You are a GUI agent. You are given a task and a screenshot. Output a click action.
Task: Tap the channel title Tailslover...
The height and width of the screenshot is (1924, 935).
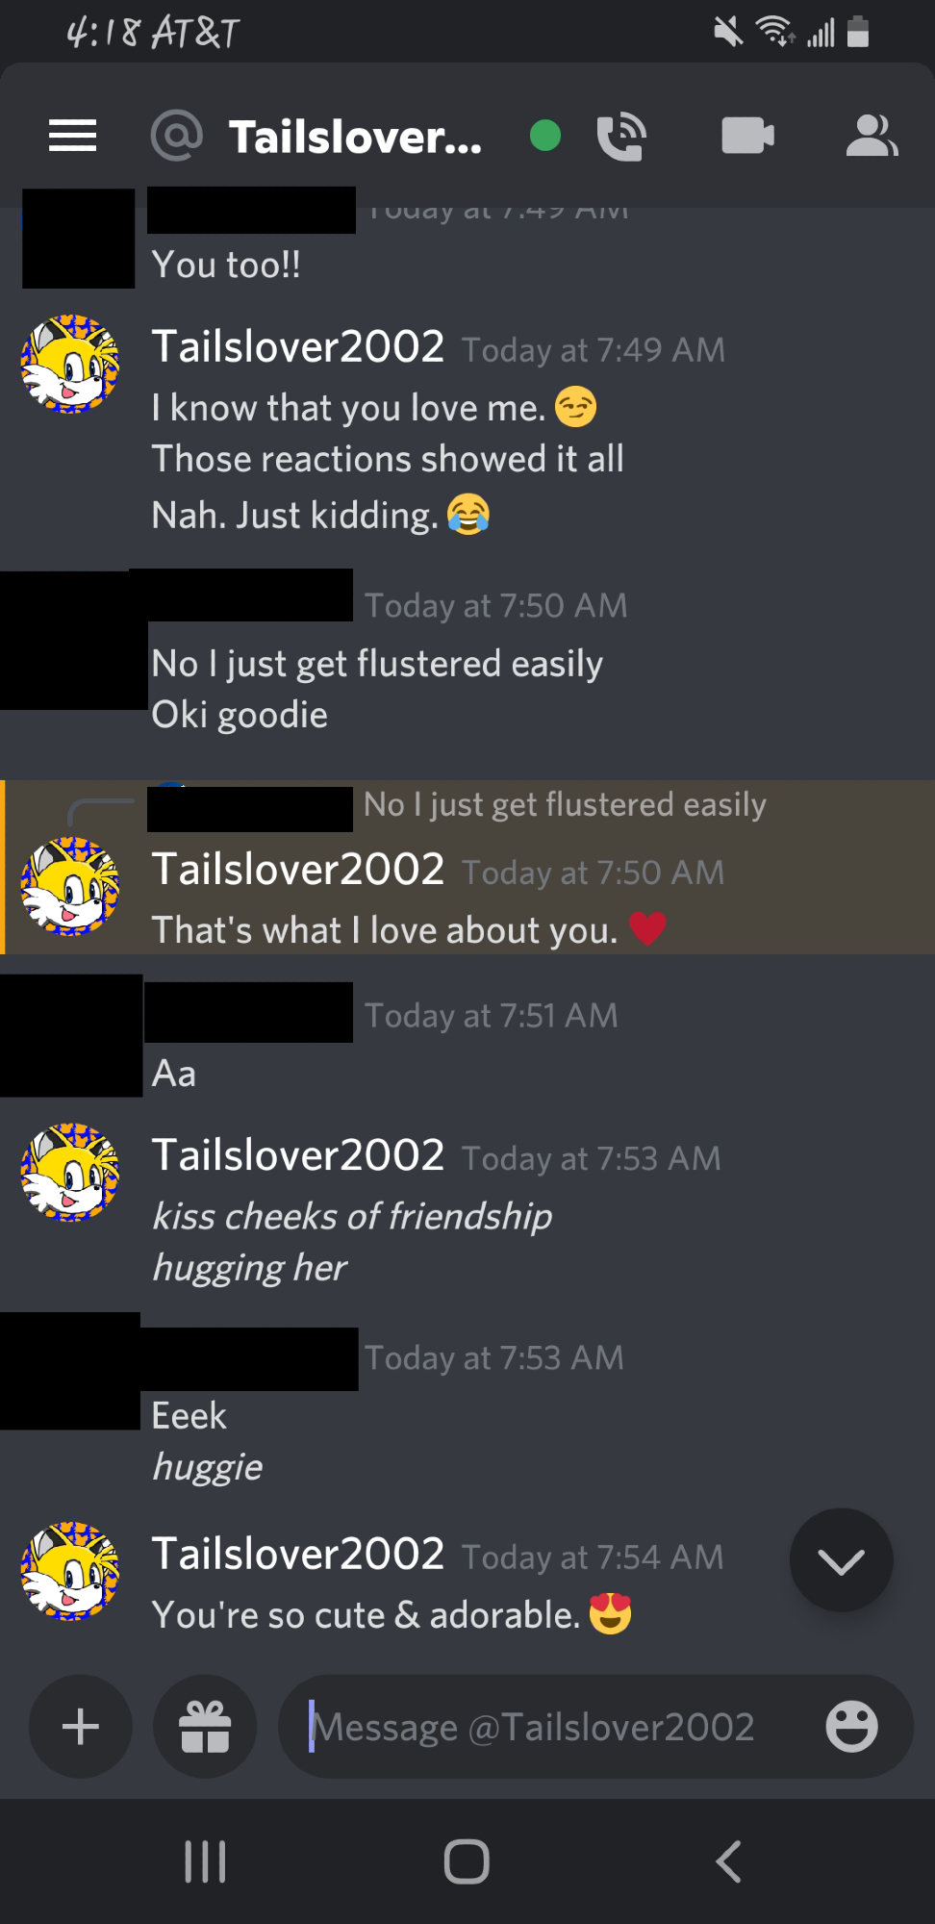(355, 137)
